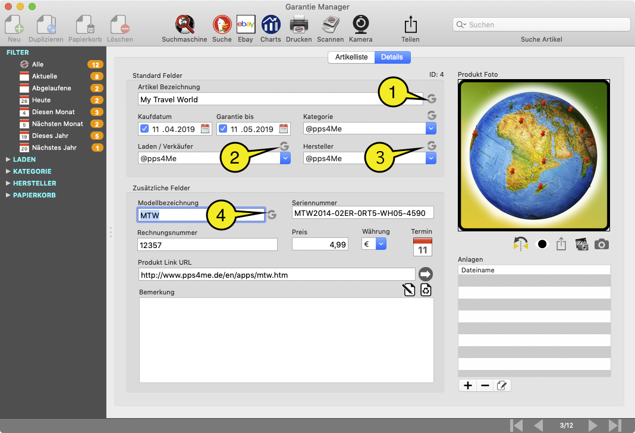Google-search the Hersteller value
635x433 pixels.
click(x=432, y=146)
